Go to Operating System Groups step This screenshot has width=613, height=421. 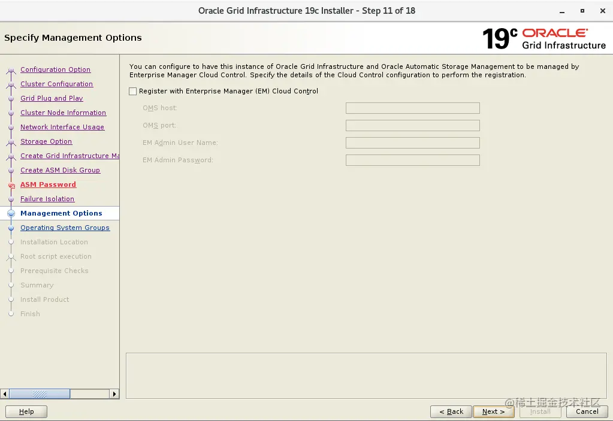click(65, 228)
